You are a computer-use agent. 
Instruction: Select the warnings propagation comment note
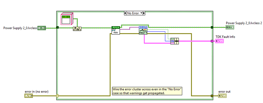147,91
